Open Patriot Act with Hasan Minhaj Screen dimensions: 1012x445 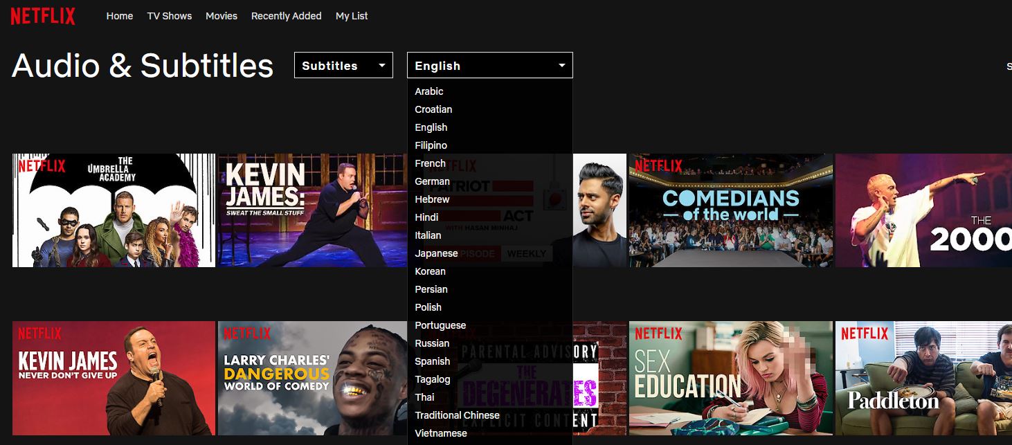click(599, 210)
